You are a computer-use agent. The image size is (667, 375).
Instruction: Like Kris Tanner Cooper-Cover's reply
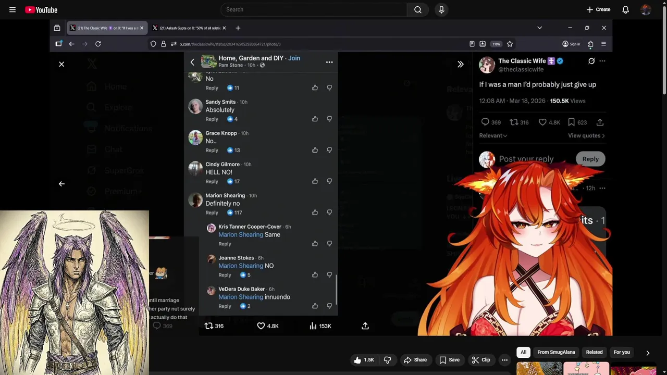click(315, 244)
